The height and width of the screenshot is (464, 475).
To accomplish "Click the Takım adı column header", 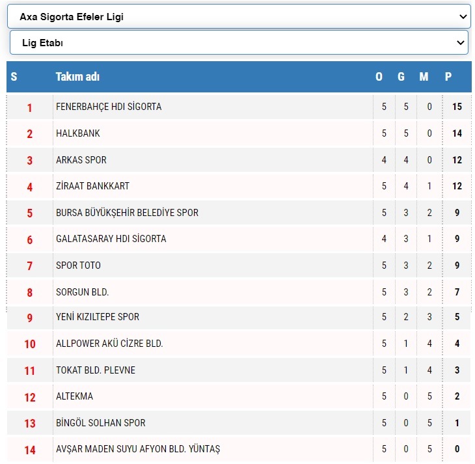I will point(77,77).
